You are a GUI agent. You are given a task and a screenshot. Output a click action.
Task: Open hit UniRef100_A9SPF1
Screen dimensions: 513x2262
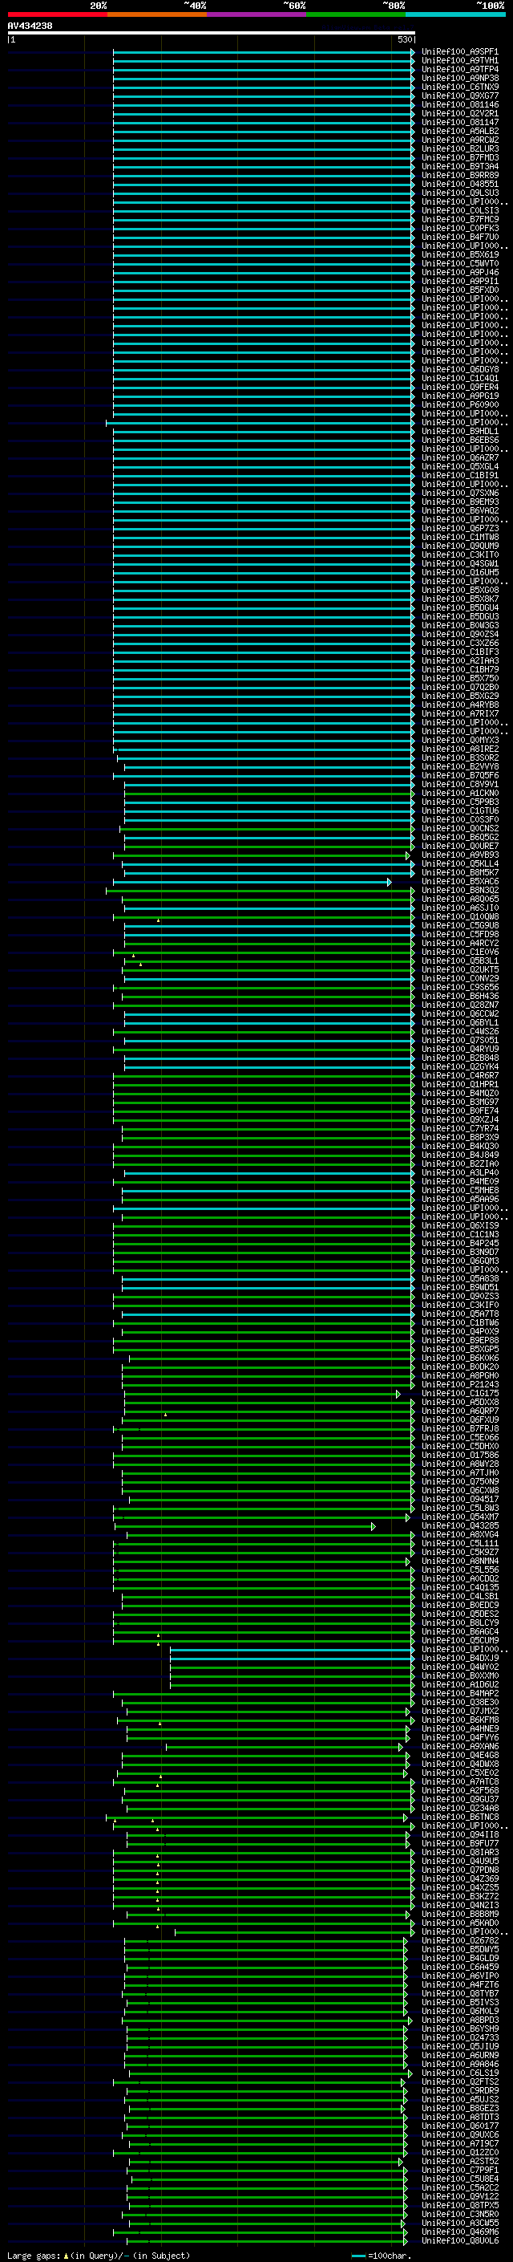coord(459,52)
